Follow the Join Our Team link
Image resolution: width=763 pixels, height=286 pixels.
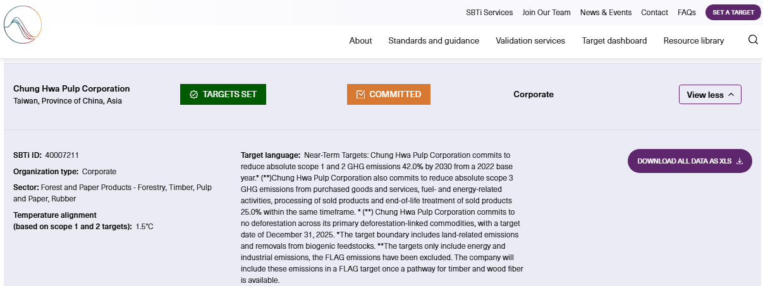pos(546,13)
